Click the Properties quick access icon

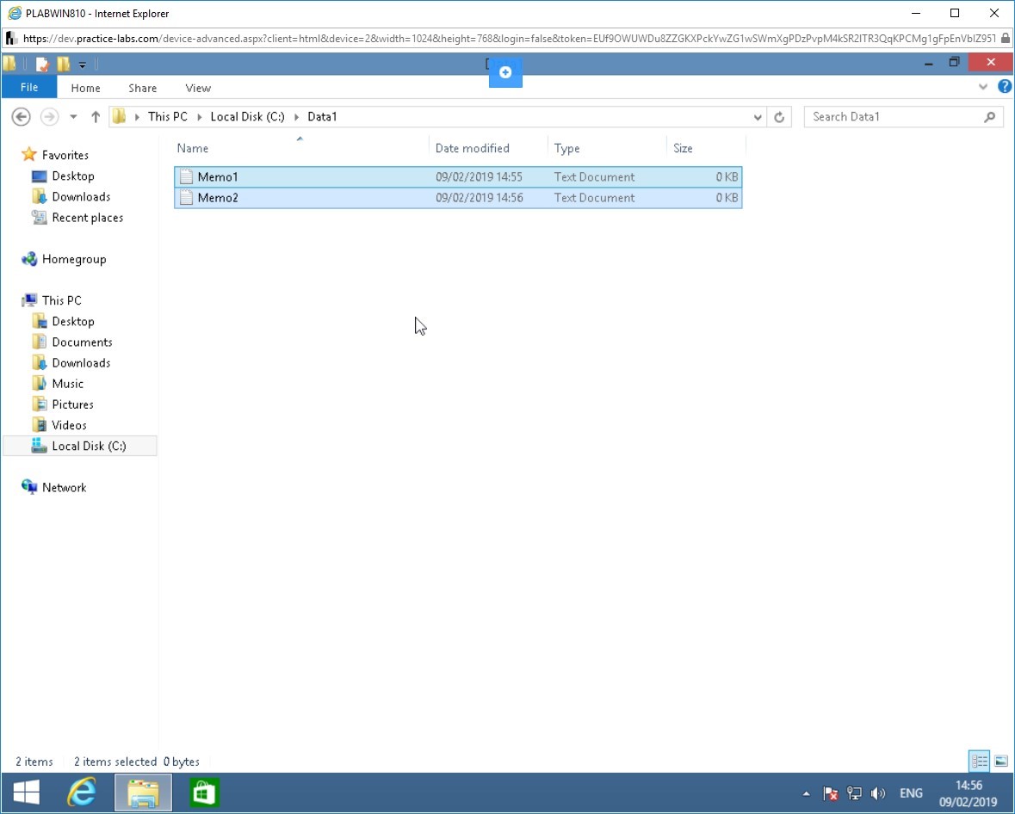[x=43, y=64]
